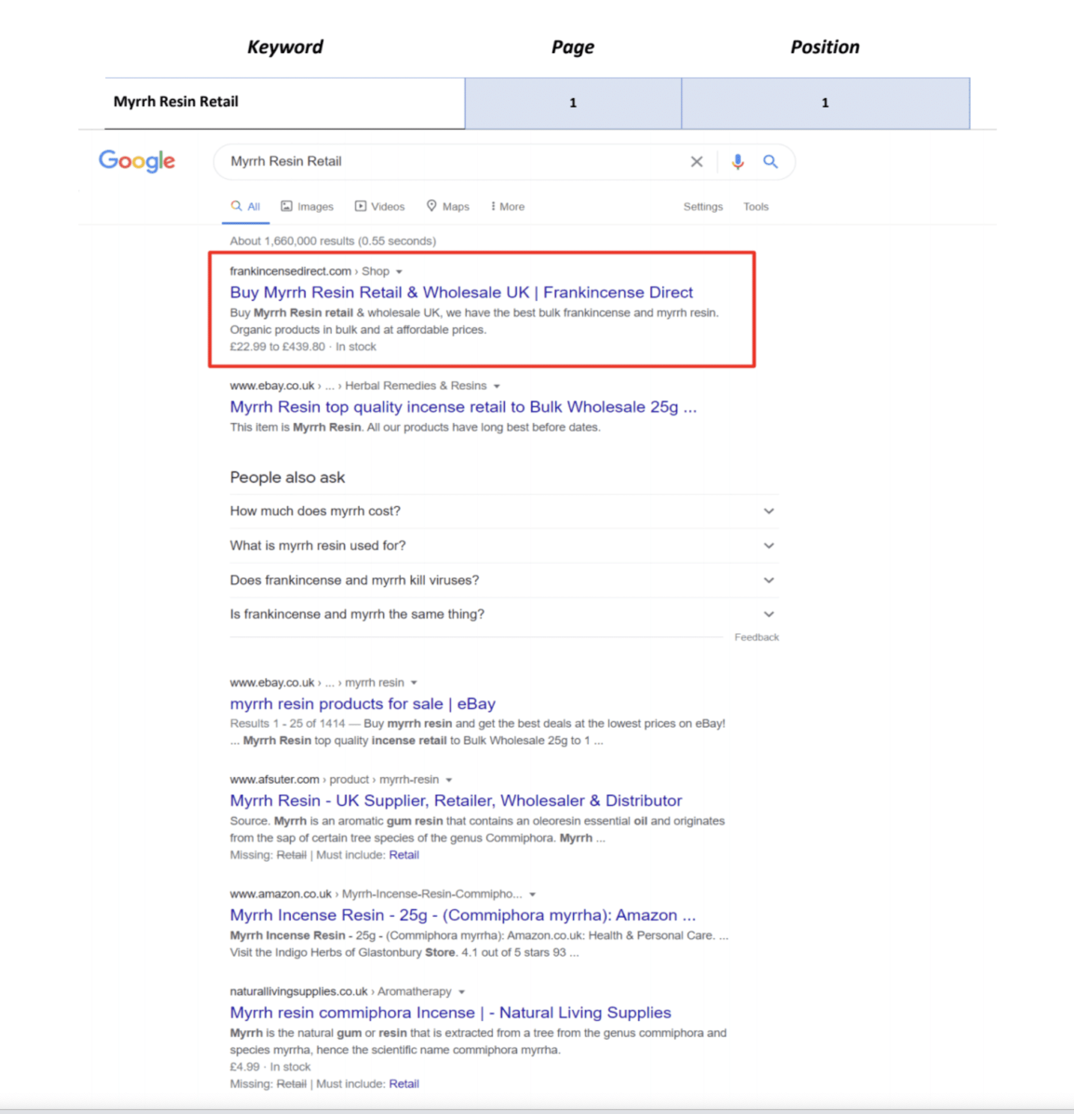
Task: Click the £22.99 to £439.80 In stock text
Action: 303,347
